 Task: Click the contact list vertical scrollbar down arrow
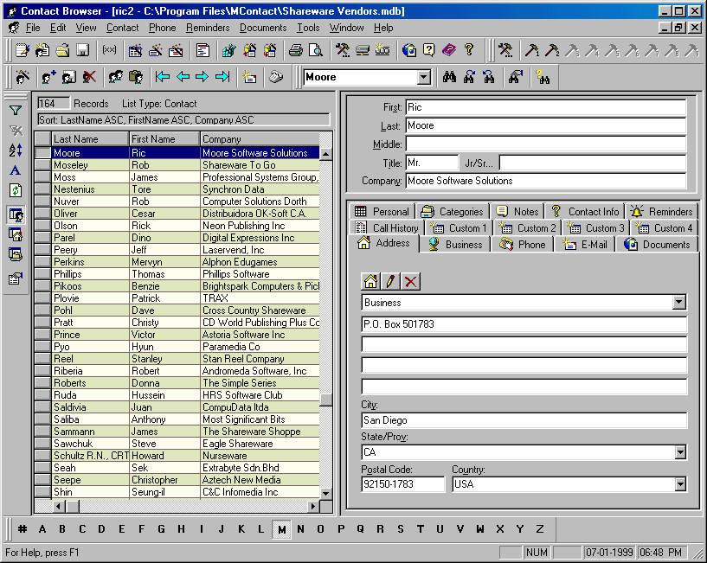326,493
